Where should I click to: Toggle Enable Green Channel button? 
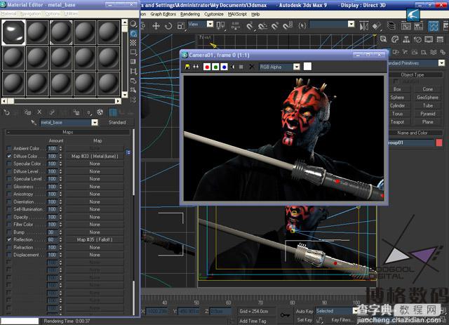click(215, 67)
